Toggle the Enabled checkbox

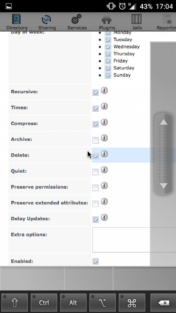pyautogui.click(x=95, y=261)
